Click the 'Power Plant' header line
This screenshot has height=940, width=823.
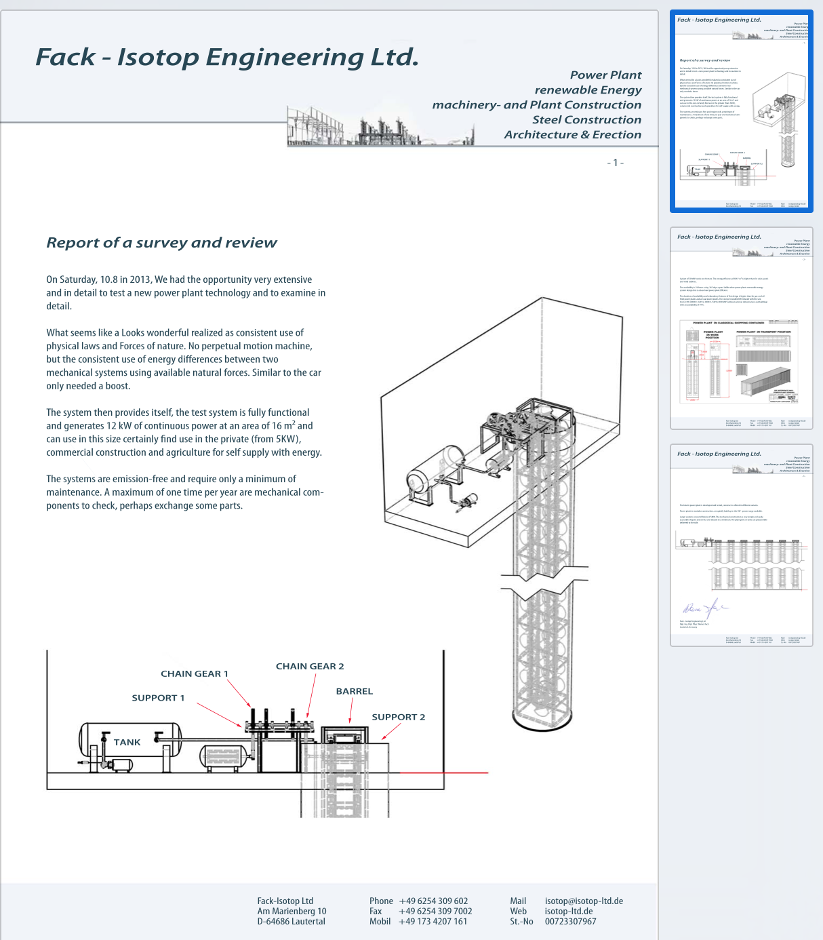(605, 75)
